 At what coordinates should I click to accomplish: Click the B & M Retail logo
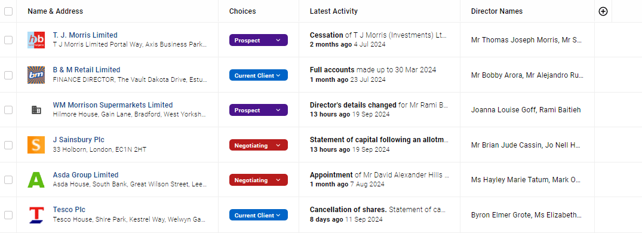click(36, 75)
